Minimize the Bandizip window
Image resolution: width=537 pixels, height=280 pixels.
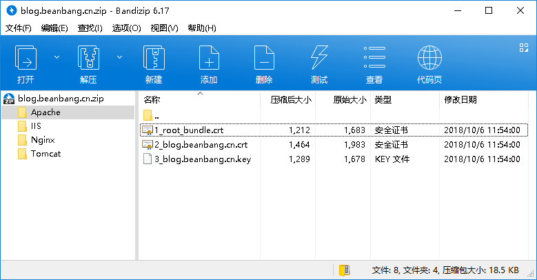click(458, 10)
